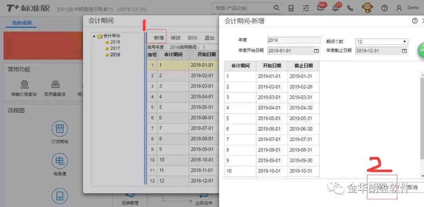The width and height of the screenshot is (424, 207).
Task: Expand the 期间个数 dropdown
Action: point(404,42)
